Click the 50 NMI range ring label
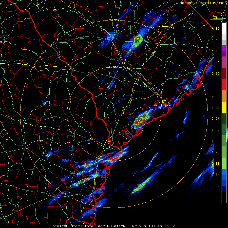The height and width of the screenshot is (228, 228). (114, 67)
